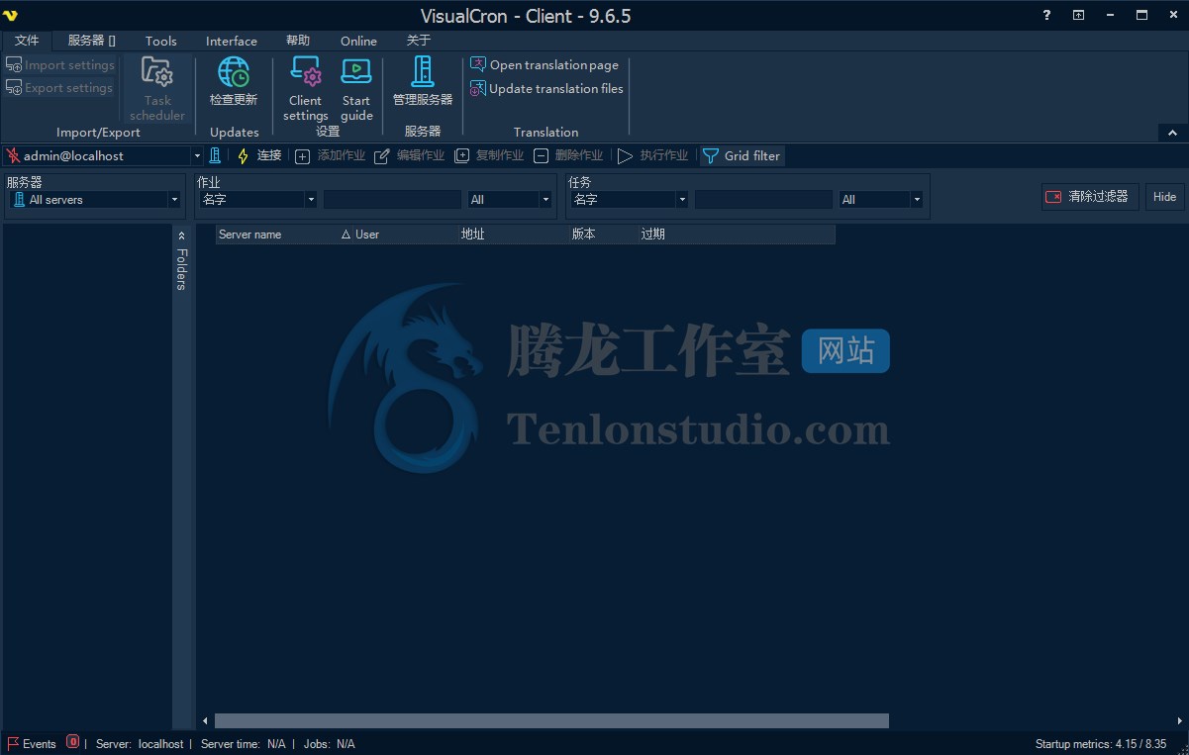Screen dimensions: 1189x755
Task: Sort by 地址 column header
Action: click(x=513, y=235)
